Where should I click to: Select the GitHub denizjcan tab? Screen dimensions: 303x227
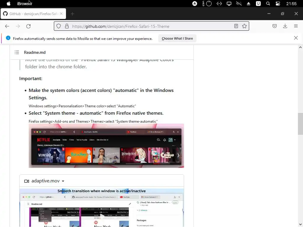[33, 14]
